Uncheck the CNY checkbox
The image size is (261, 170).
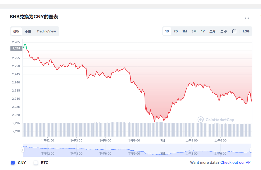13,163
